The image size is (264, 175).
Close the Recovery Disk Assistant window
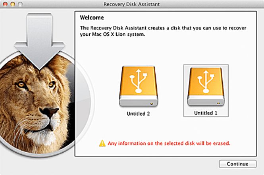(x=5, y=4)
